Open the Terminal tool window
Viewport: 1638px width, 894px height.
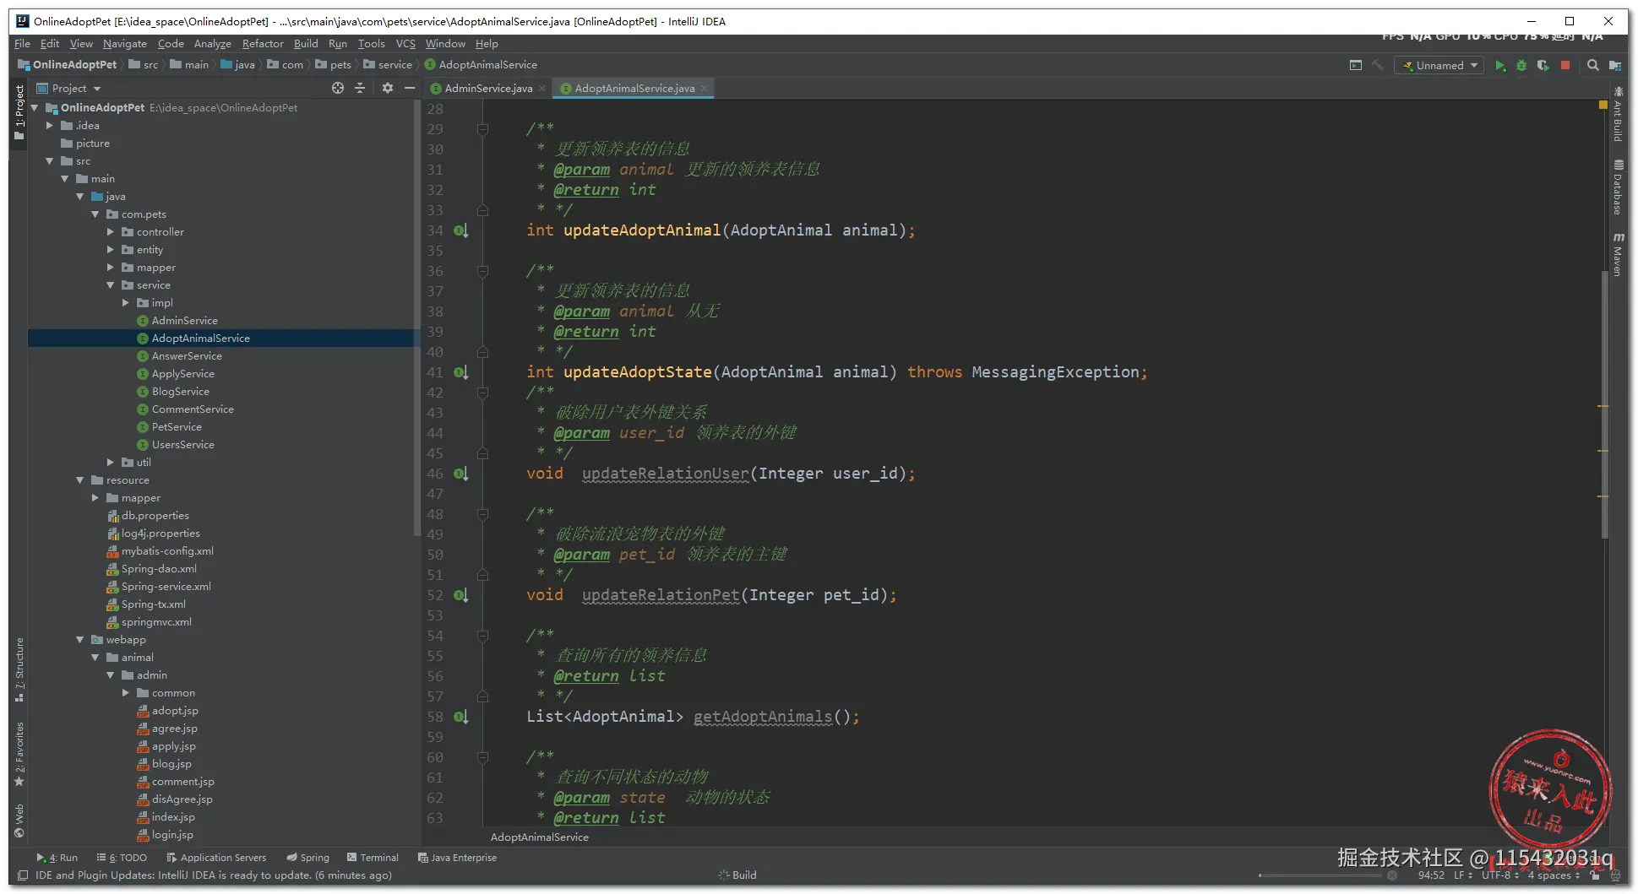click(x=372, y=858)
